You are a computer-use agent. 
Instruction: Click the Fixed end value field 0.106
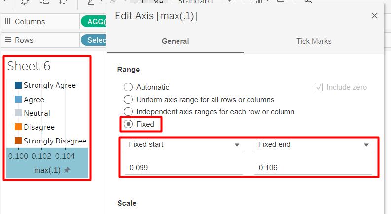click(313, 167)
